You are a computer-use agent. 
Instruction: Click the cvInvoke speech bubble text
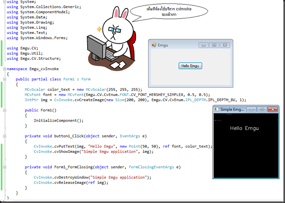(x=169, y=11)
